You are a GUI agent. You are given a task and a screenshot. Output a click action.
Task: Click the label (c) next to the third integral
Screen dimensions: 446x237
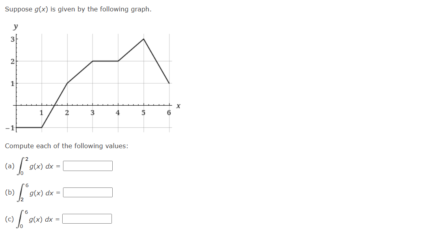click(9, 218)
